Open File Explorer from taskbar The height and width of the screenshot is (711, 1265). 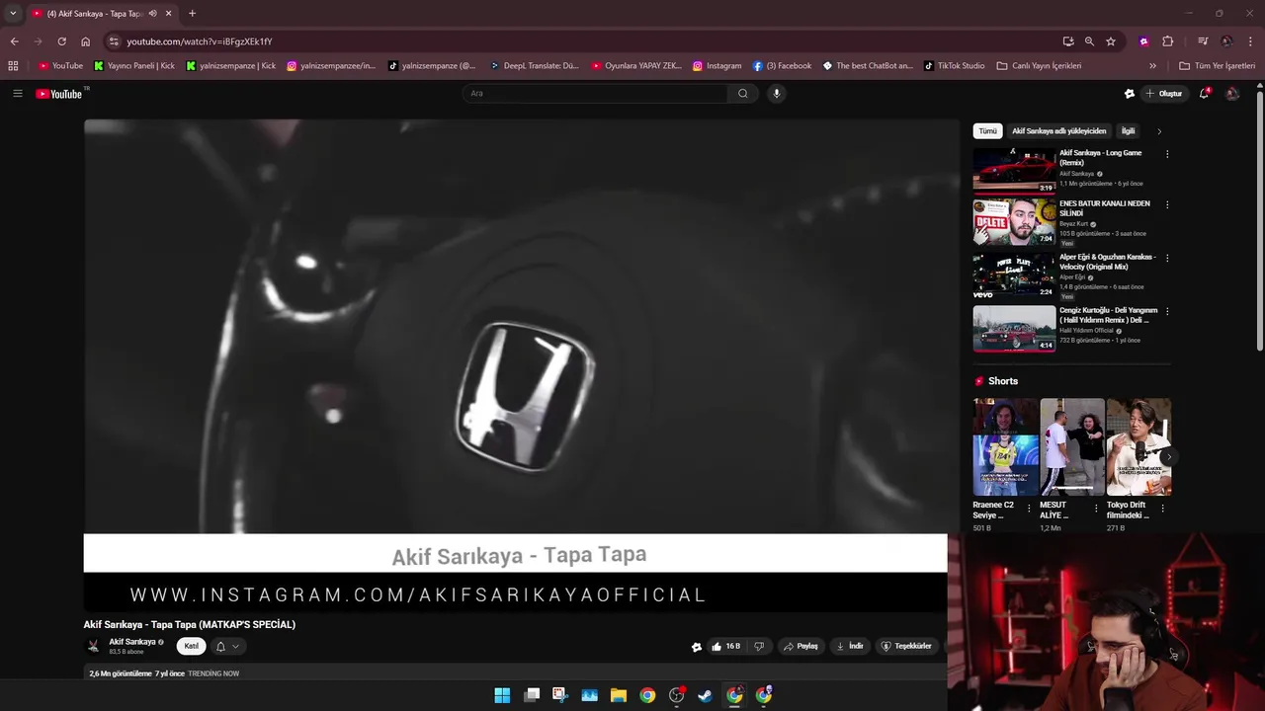pyautogui.click(x=619, y=695)
